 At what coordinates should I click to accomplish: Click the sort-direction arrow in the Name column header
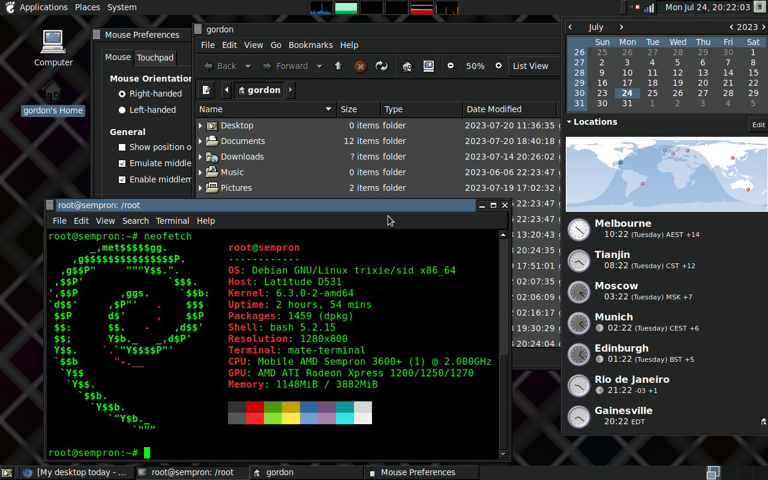[328, 109]
